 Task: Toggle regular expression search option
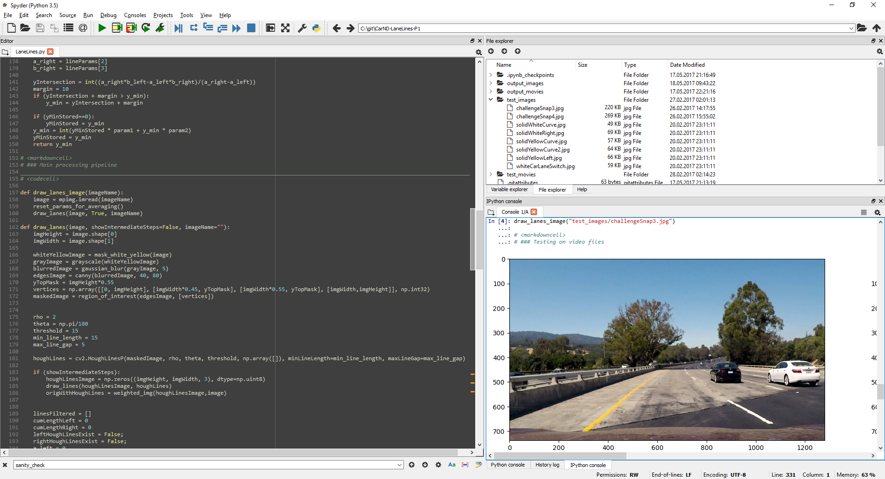pyautogui.click(x=438, y=465)
